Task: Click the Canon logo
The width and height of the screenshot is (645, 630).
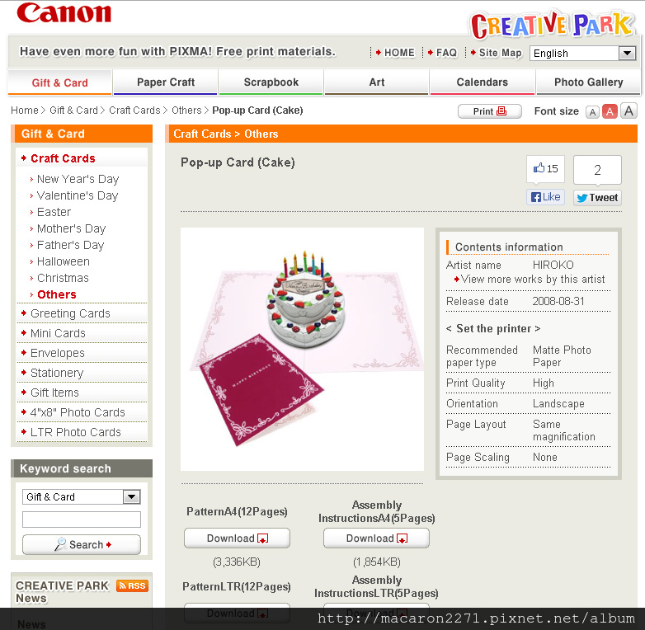Action: 64,12
